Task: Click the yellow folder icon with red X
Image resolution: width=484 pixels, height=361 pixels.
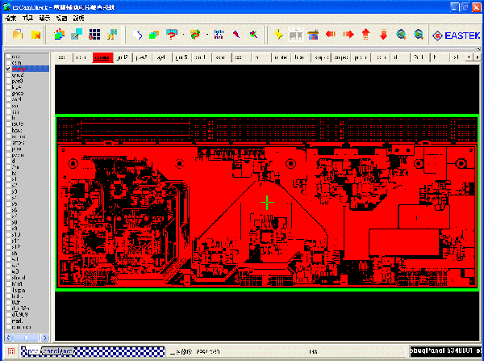Action: click(35, 34)
